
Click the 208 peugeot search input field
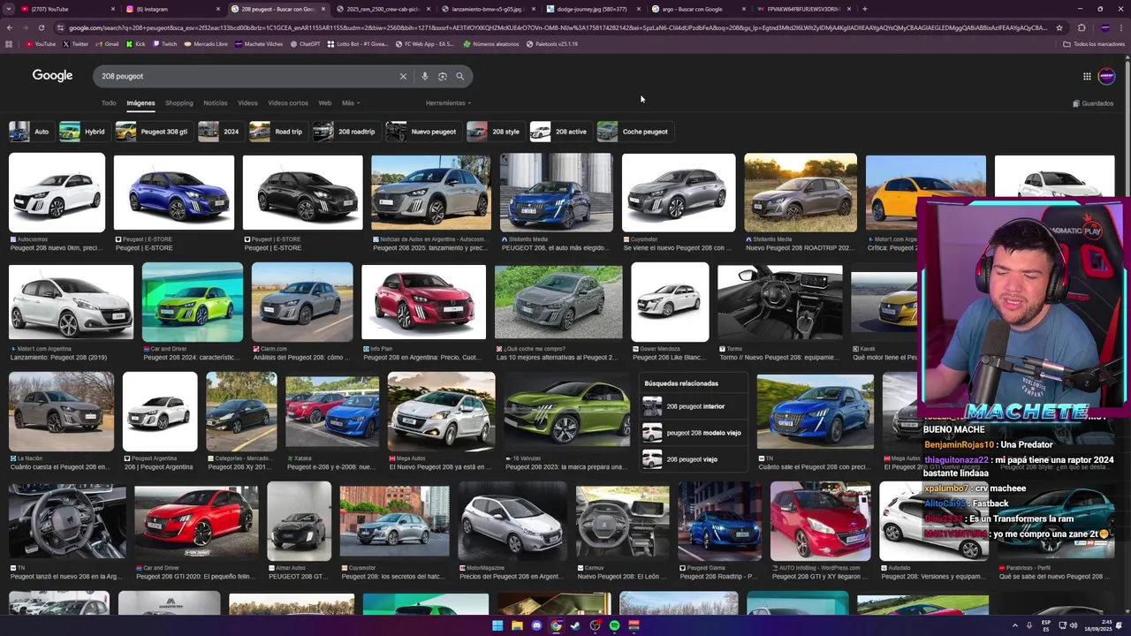[247, 76]
